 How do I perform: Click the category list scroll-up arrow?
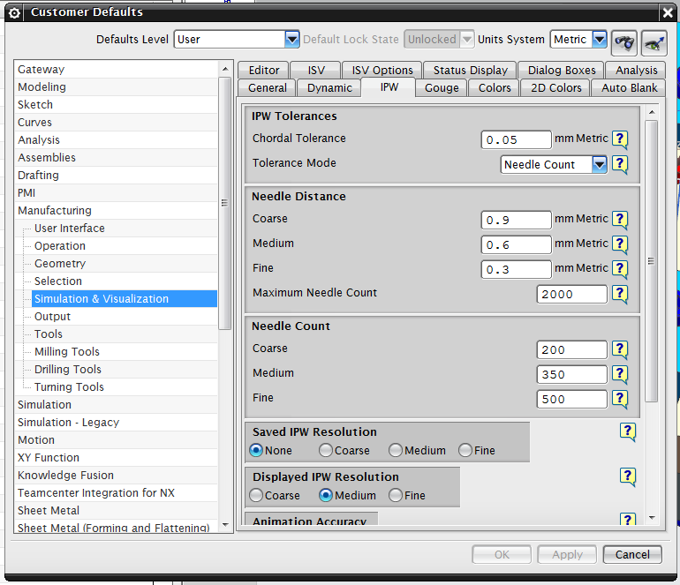tap(225, 70)
